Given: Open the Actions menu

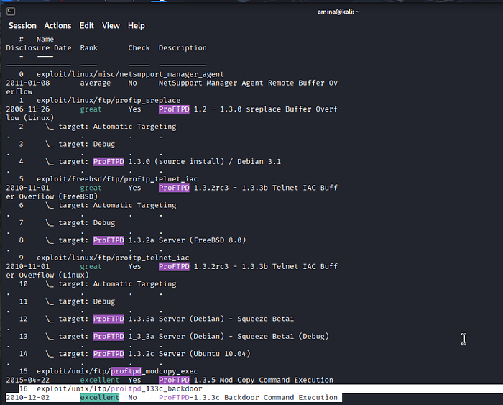Looking at the screenshot, I should click(57, 26).
